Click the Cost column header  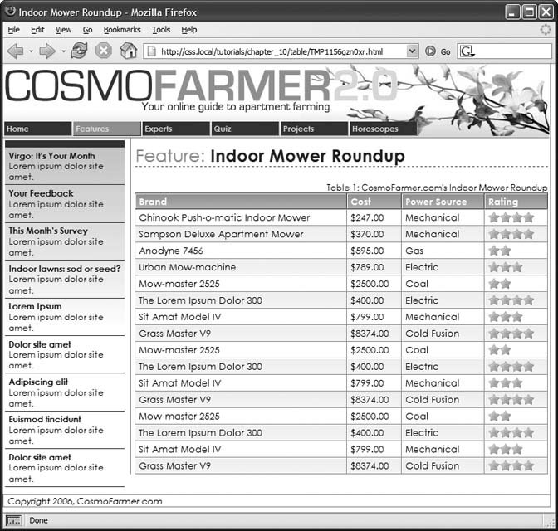tap(374, 202)
